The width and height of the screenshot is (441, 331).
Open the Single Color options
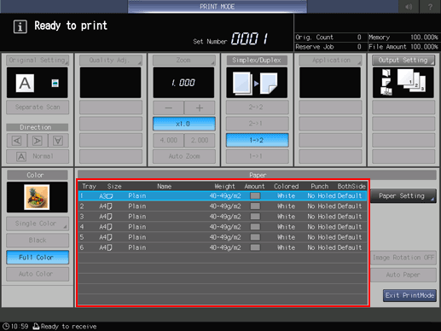point(38,224)
